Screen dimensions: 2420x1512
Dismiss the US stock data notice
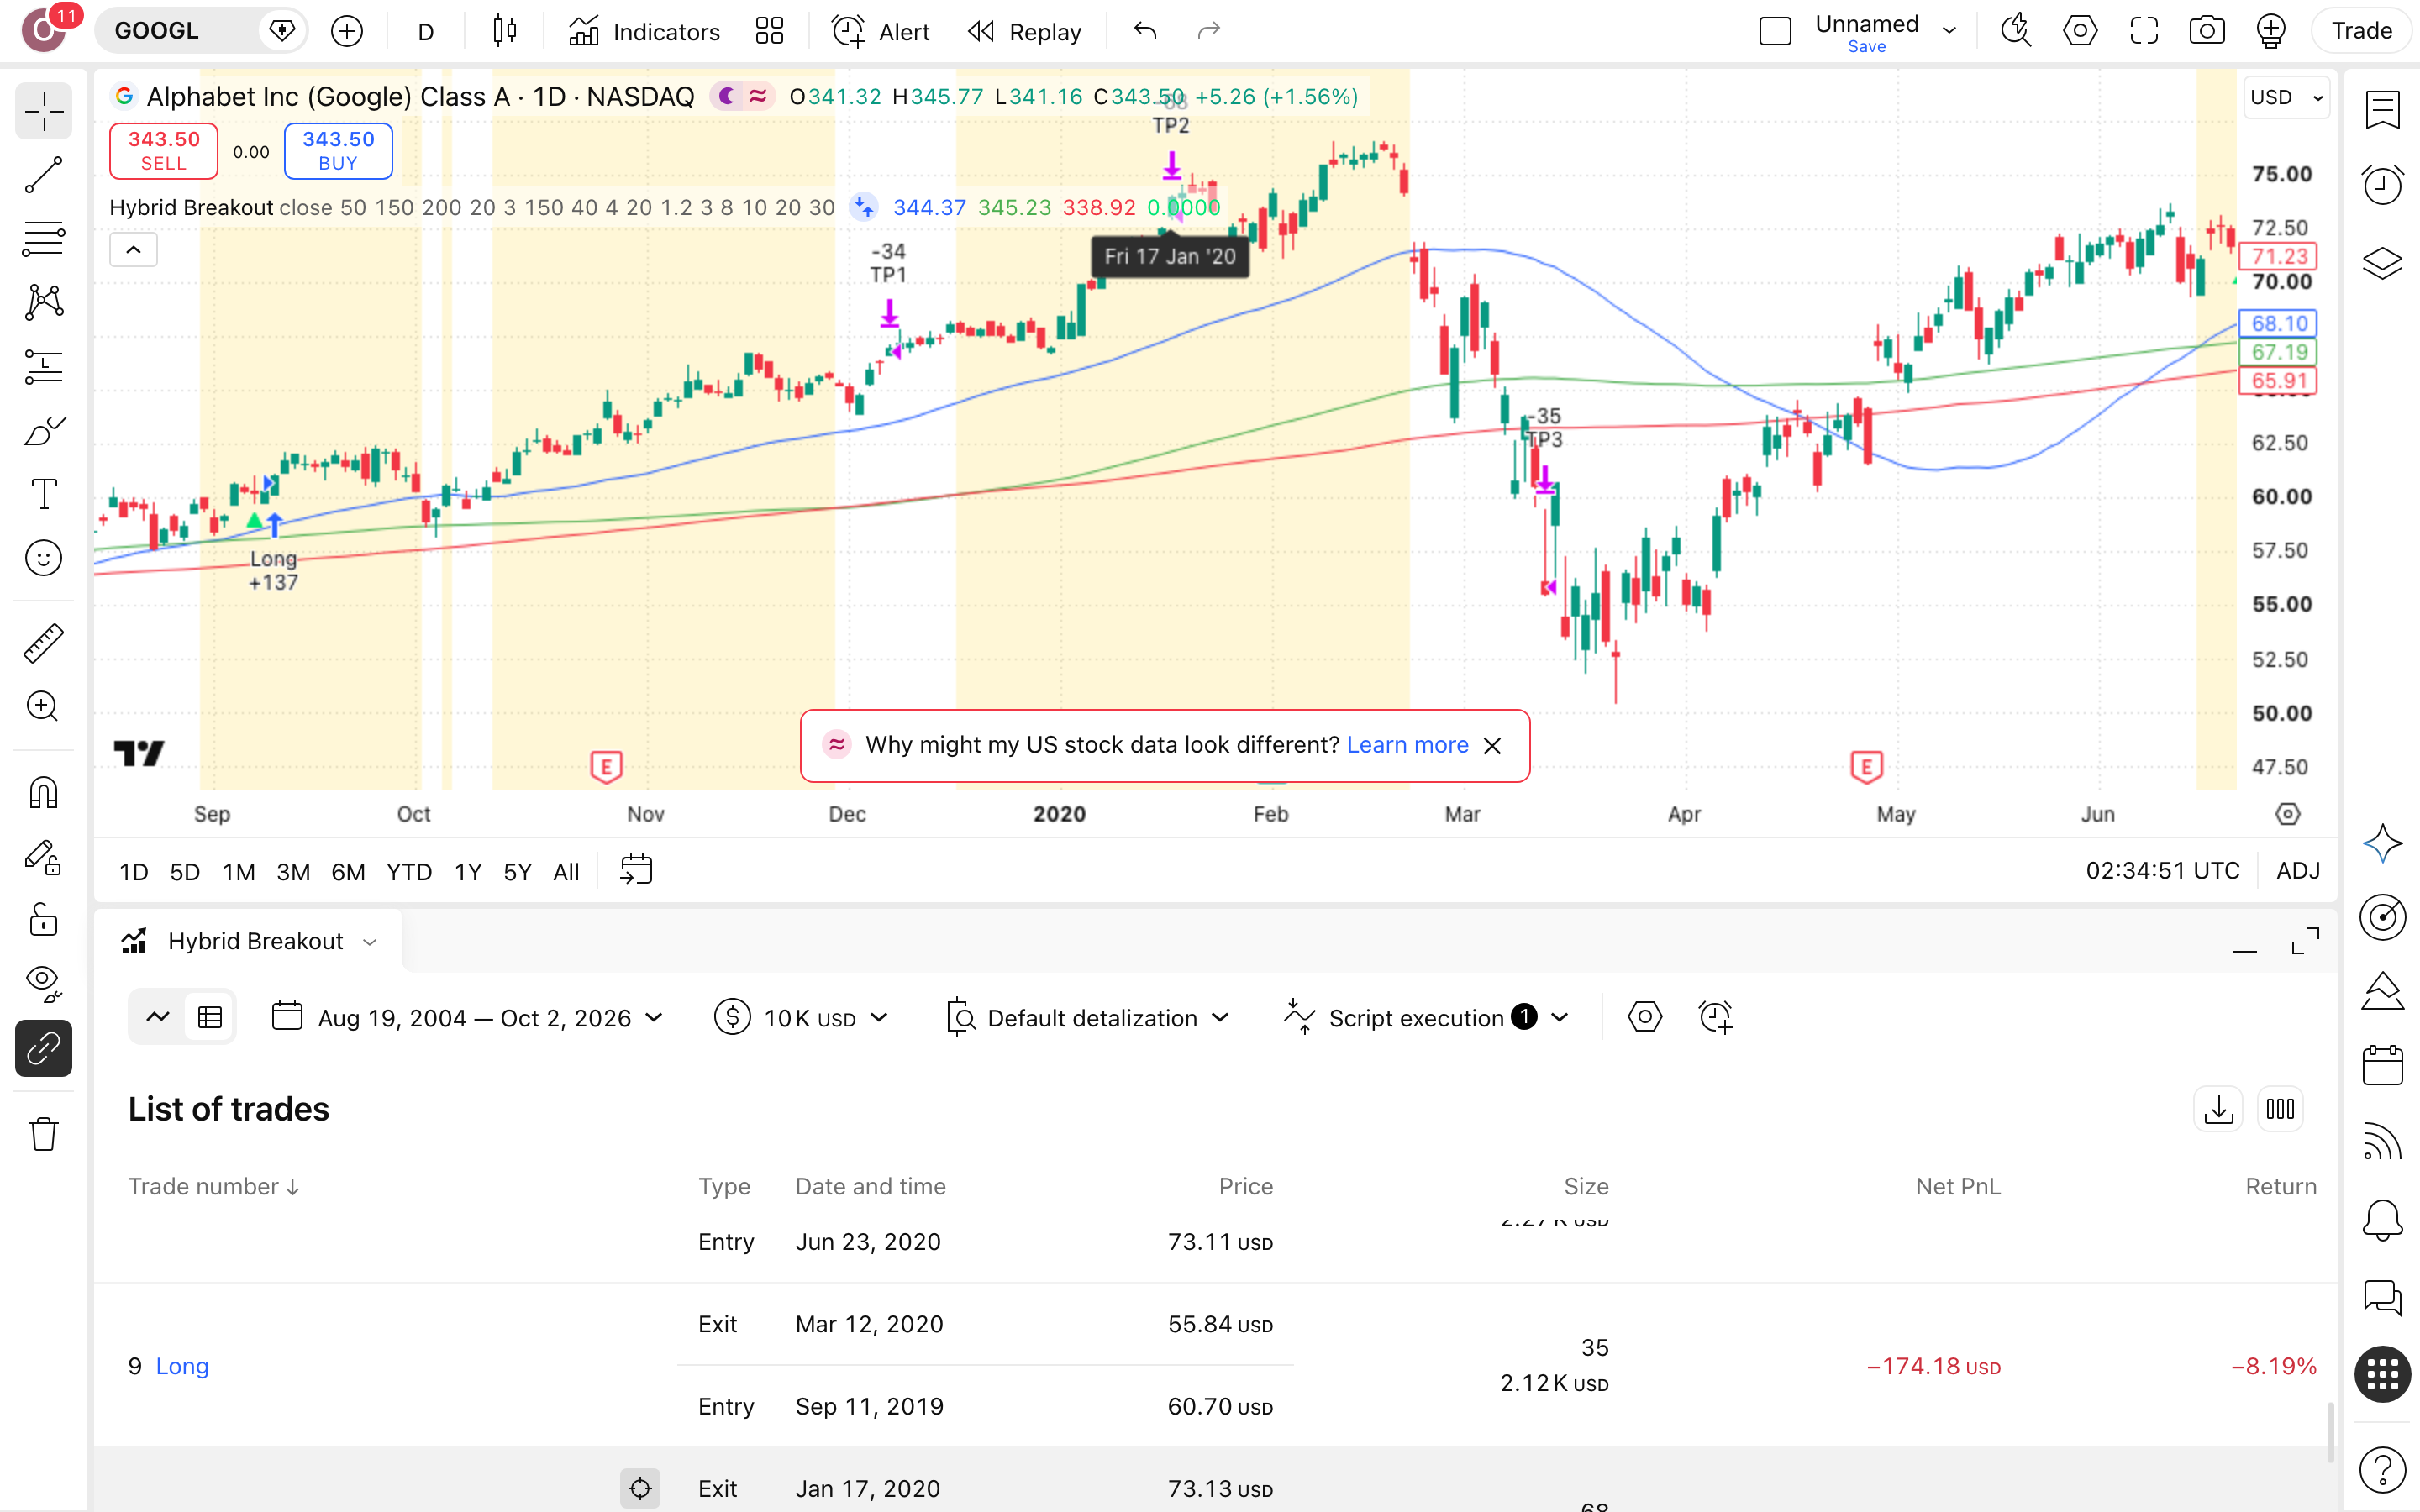[x=1492, y=746]
